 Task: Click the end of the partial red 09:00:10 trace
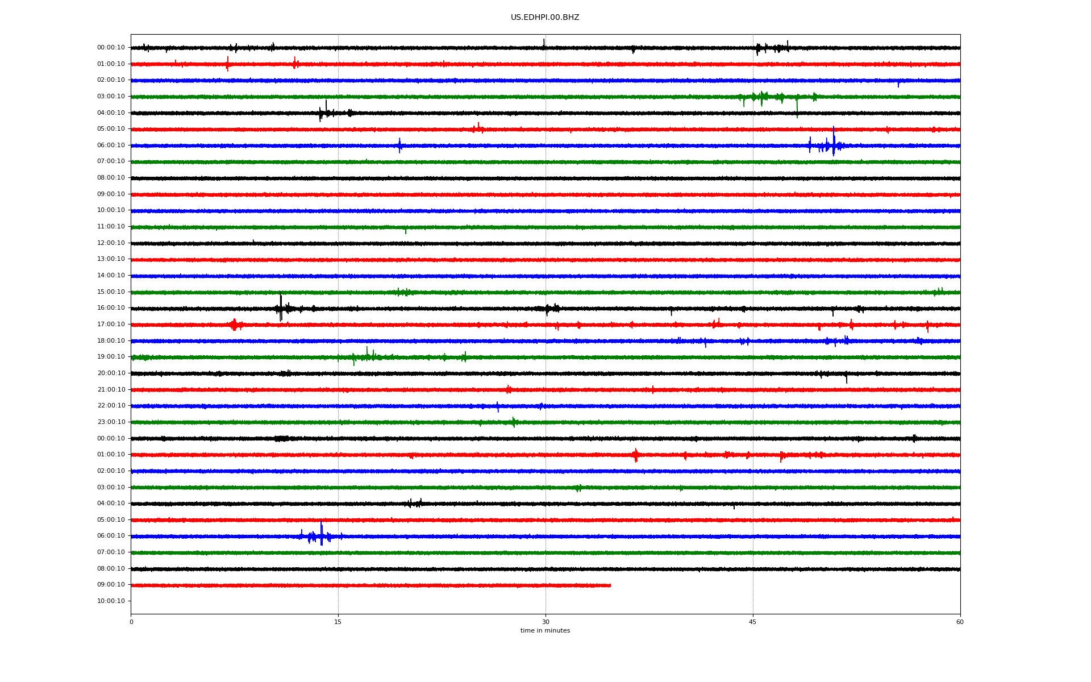pyautogui.click(x=610, y=585)
